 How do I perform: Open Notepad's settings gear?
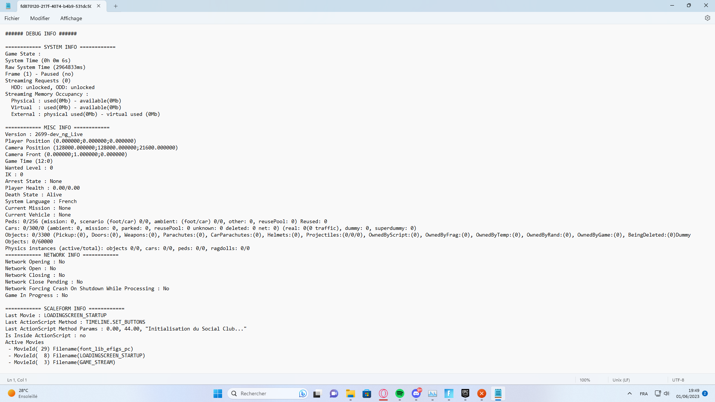coord(708,18)
